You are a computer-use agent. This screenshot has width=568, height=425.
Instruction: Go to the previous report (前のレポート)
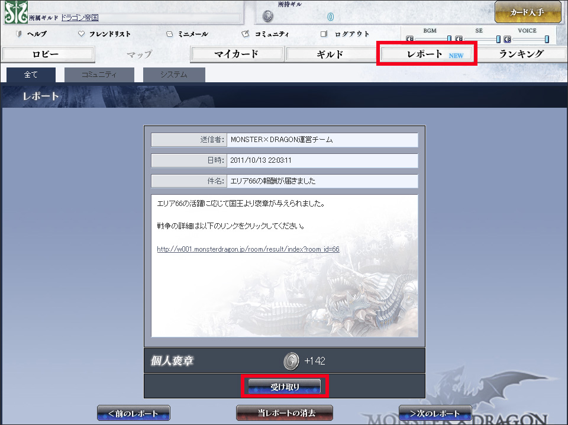133,413
